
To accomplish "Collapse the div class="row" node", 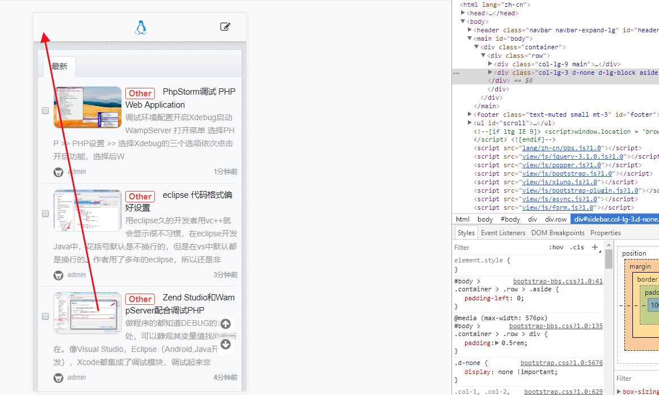I will pyautogui.click(x=483, y=56).
